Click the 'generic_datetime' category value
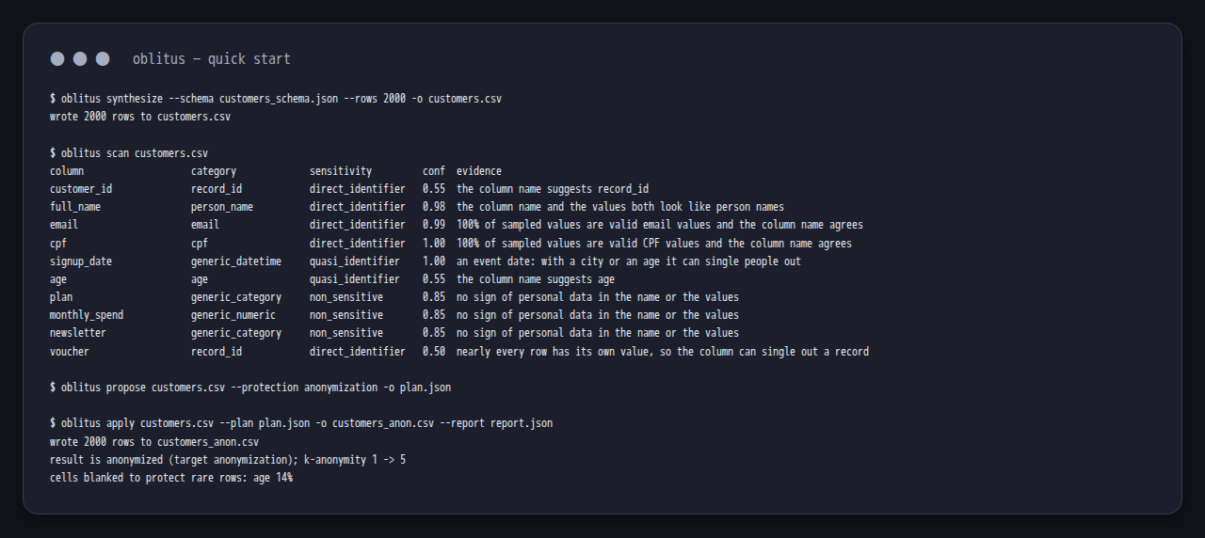The width and height of the screenshot is (1205, 538). coord(236,261)
